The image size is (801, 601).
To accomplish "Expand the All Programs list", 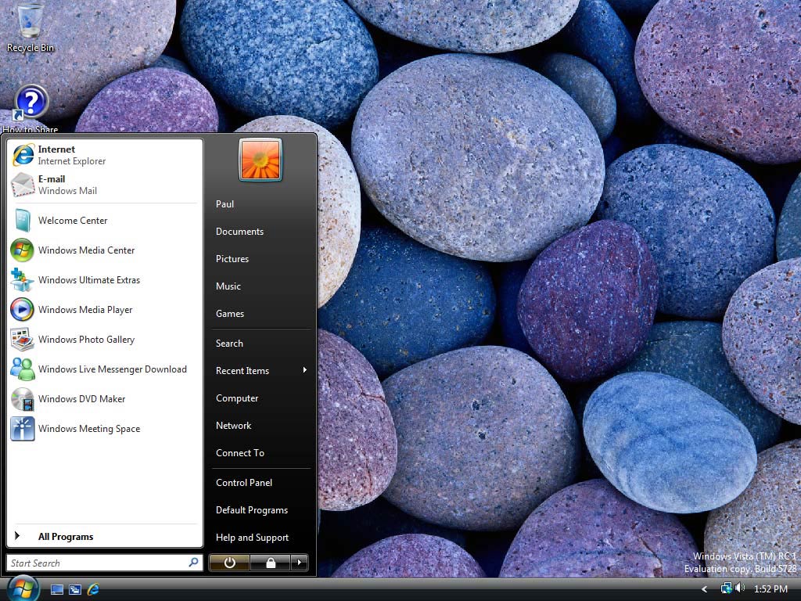I will [x=105, y=536].
